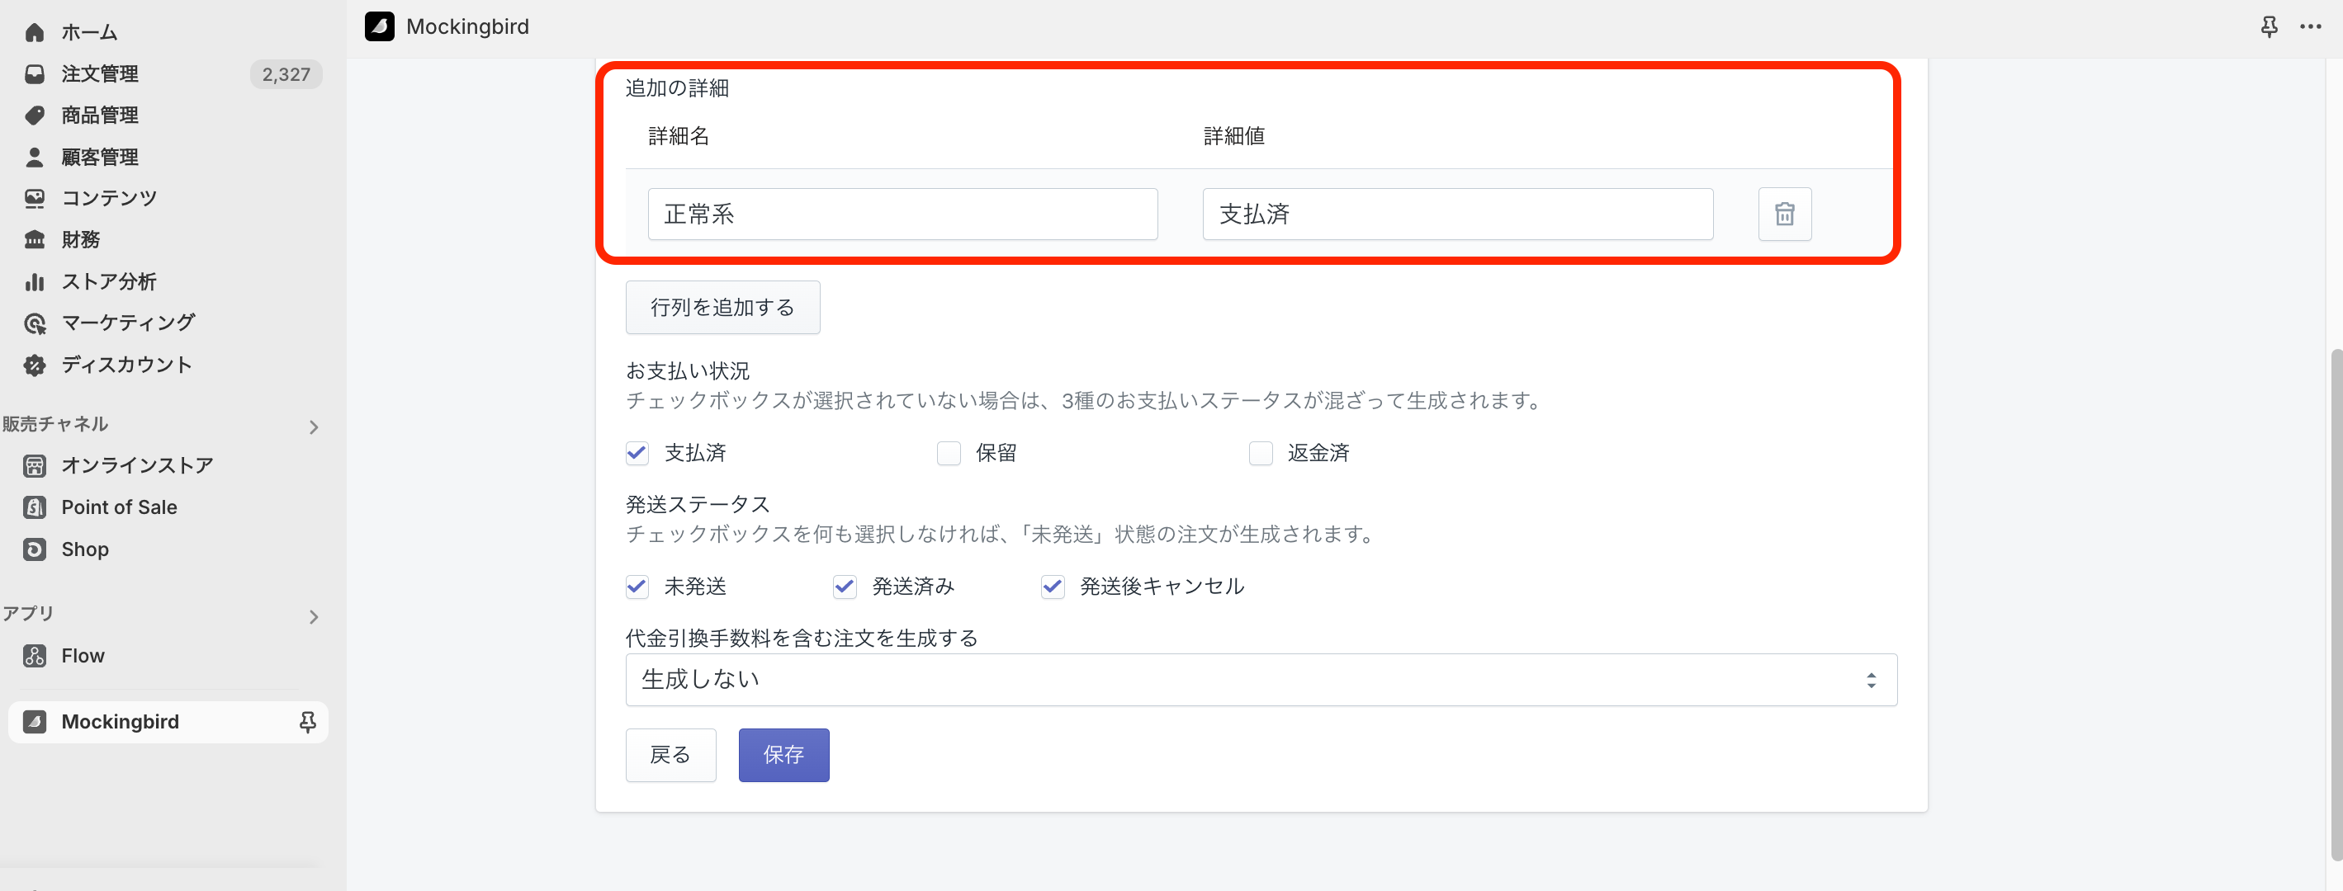Click the 戻る button
The width and height of the screenshot is (2343, 891).
(x=670, y=755)
